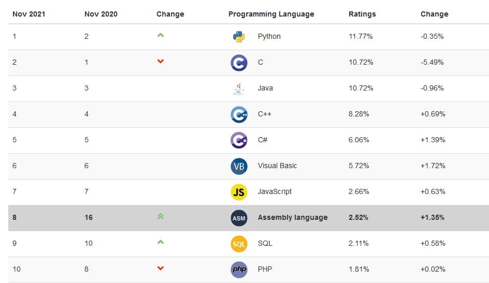The height and width of the screenshot is (283, 489).
Task: Click the Nov 2021 column header
Action: [28, 14]
